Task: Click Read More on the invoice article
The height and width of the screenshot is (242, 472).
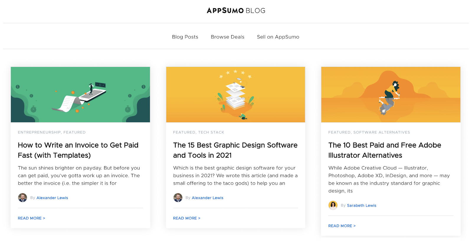Action: (31, 218)
